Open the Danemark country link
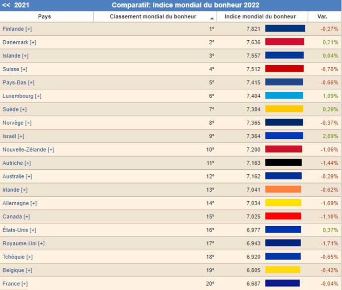342x290 pixels. (x=15, y=42)
